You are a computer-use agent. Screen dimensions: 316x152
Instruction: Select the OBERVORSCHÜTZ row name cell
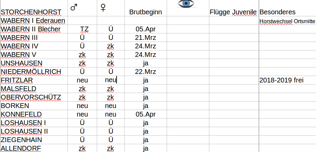[34, 97]
